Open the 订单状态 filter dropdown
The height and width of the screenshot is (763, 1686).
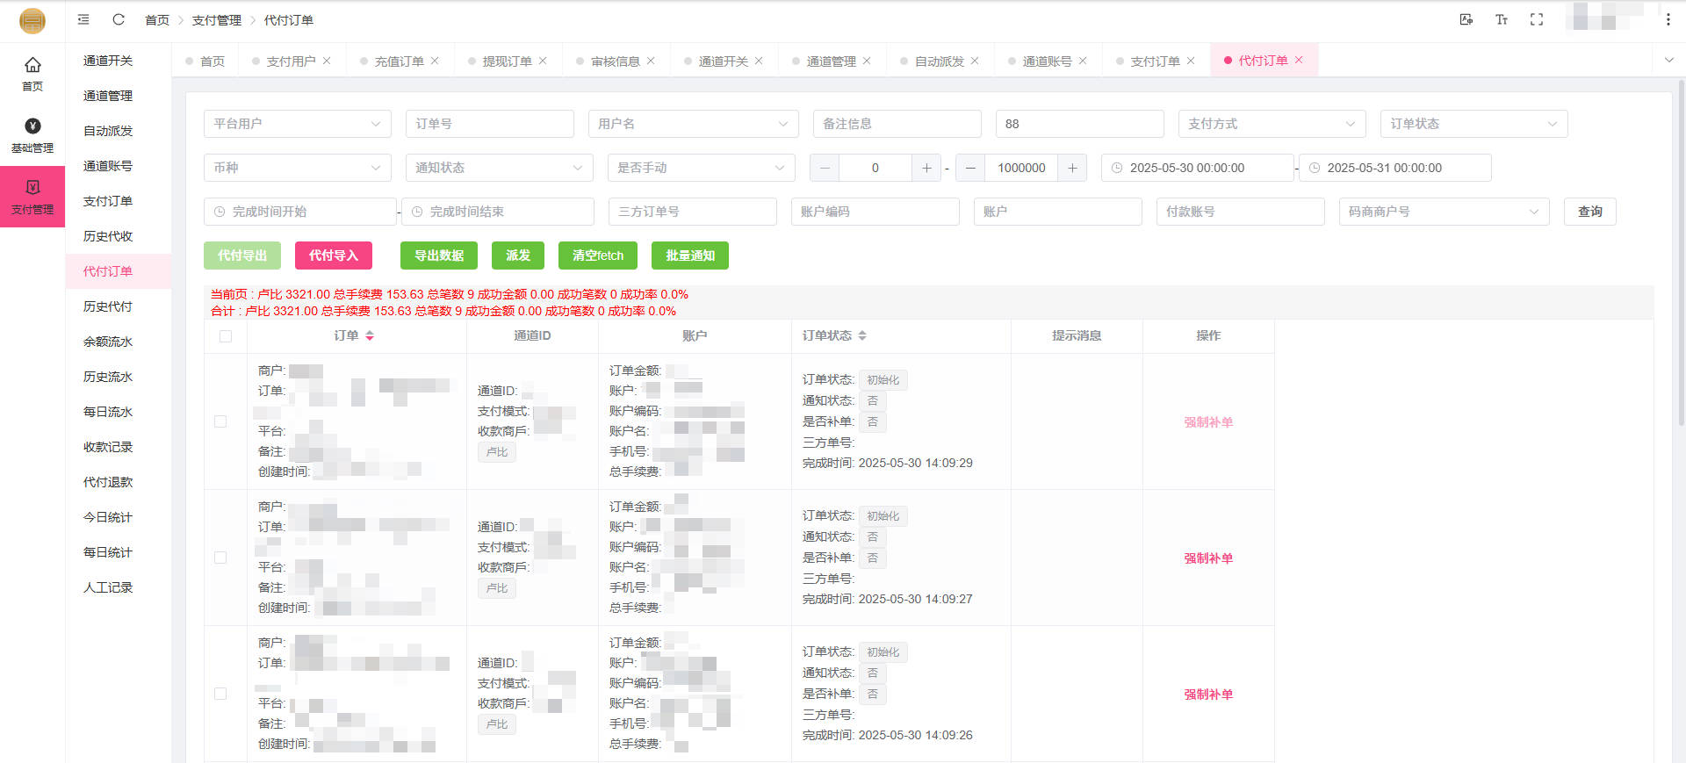click(1473, 124)
